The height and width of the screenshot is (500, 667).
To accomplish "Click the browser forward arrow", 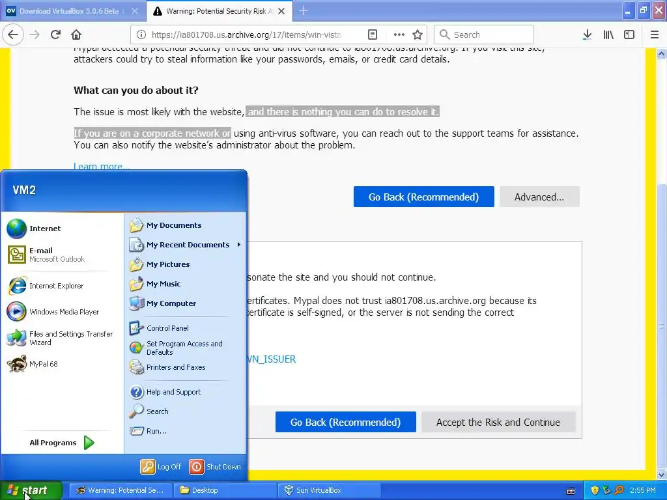I will click(x=35, y=35).
